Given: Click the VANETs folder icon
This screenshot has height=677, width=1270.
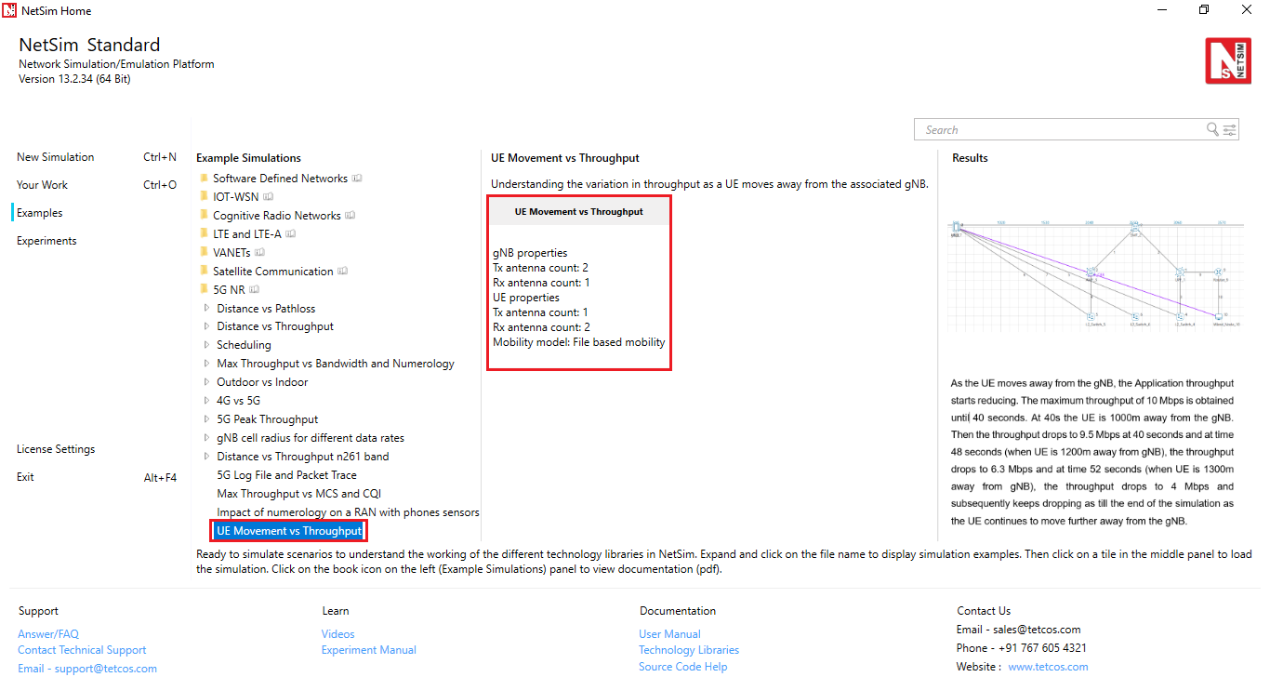Looking at the screenshot, I should (x=204, y=252).
